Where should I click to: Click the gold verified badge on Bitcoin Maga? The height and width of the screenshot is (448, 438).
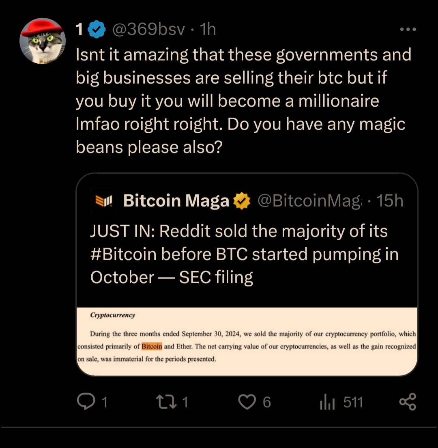click(242, 201)
